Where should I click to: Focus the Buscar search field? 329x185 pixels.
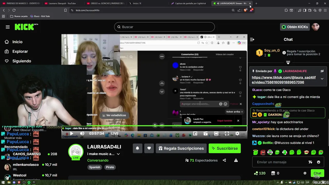[164, 27]
